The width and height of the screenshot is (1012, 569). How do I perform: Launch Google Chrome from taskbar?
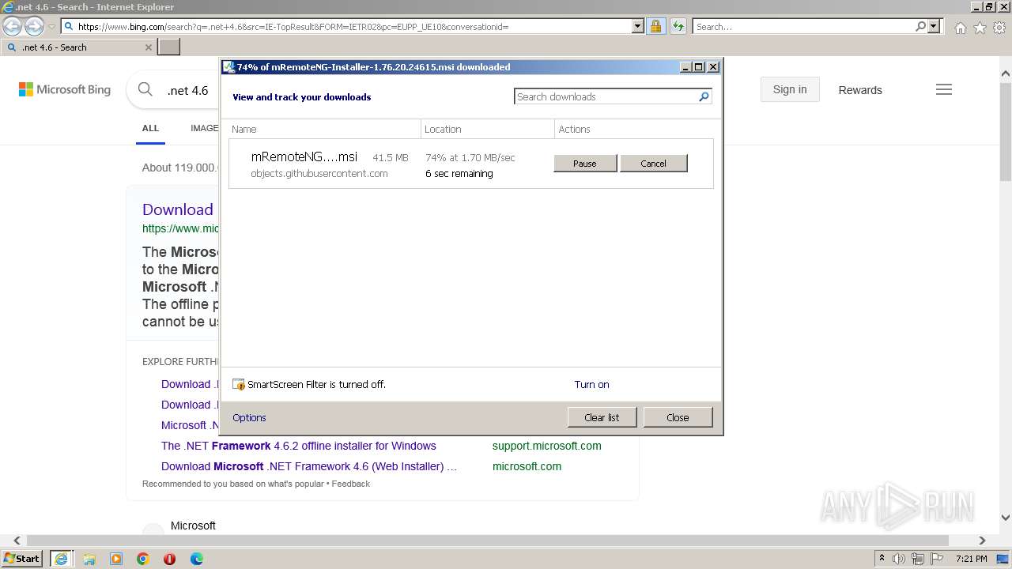(143, 559)
